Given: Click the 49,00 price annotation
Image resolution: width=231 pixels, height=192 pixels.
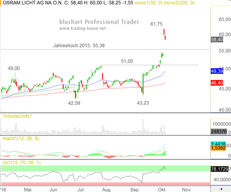Looking at the screenshot, I should tap(14, 68).
